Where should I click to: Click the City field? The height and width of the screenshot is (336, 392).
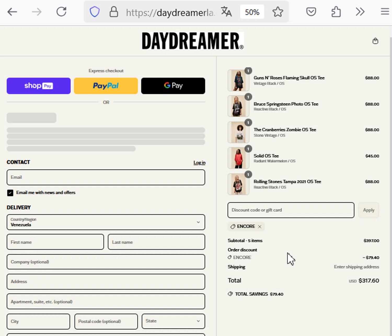[x=38, y=321]
